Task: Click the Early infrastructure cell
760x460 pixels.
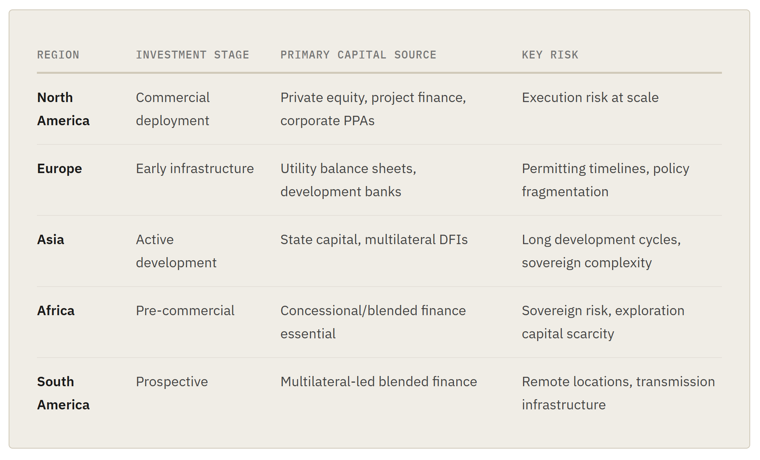Action: click(x=195, y=168)
